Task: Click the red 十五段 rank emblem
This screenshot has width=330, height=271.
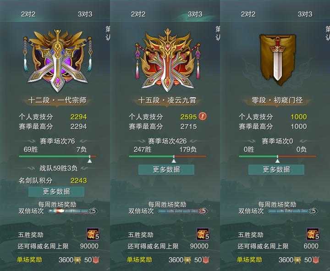Action: coord(168,61)
